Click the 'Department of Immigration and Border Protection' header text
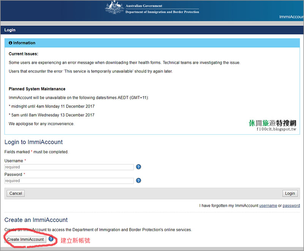 (162, 12)
